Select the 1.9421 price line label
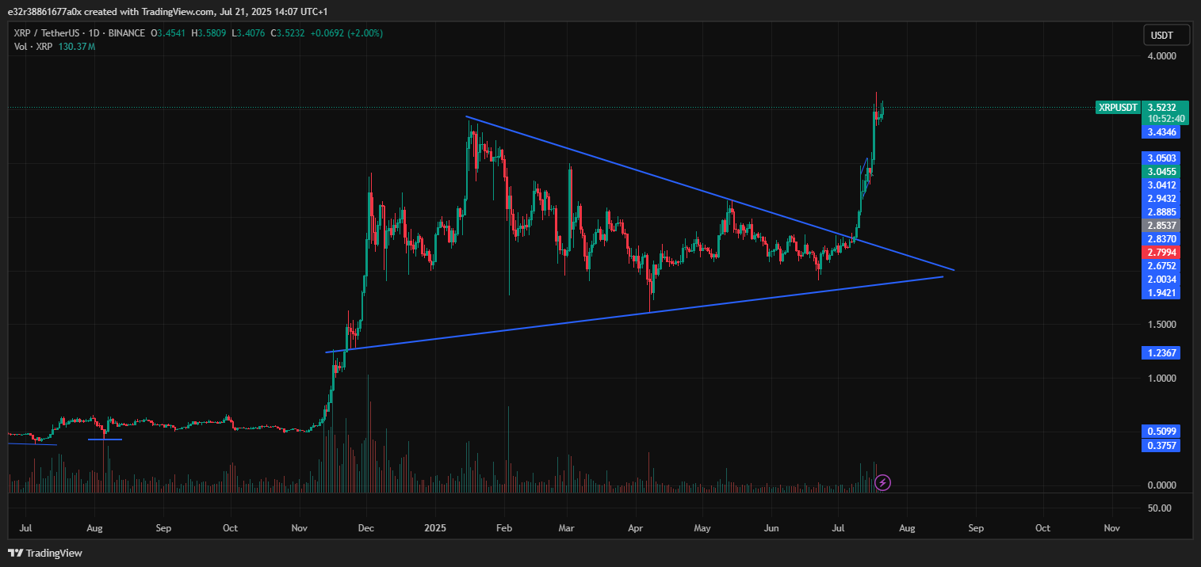The image size is (1201, 567). (1161, 292)
